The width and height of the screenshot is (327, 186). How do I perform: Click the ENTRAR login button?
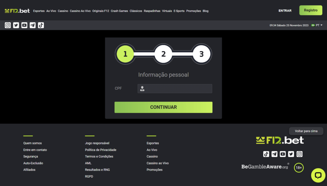click(x=285, y=11)
